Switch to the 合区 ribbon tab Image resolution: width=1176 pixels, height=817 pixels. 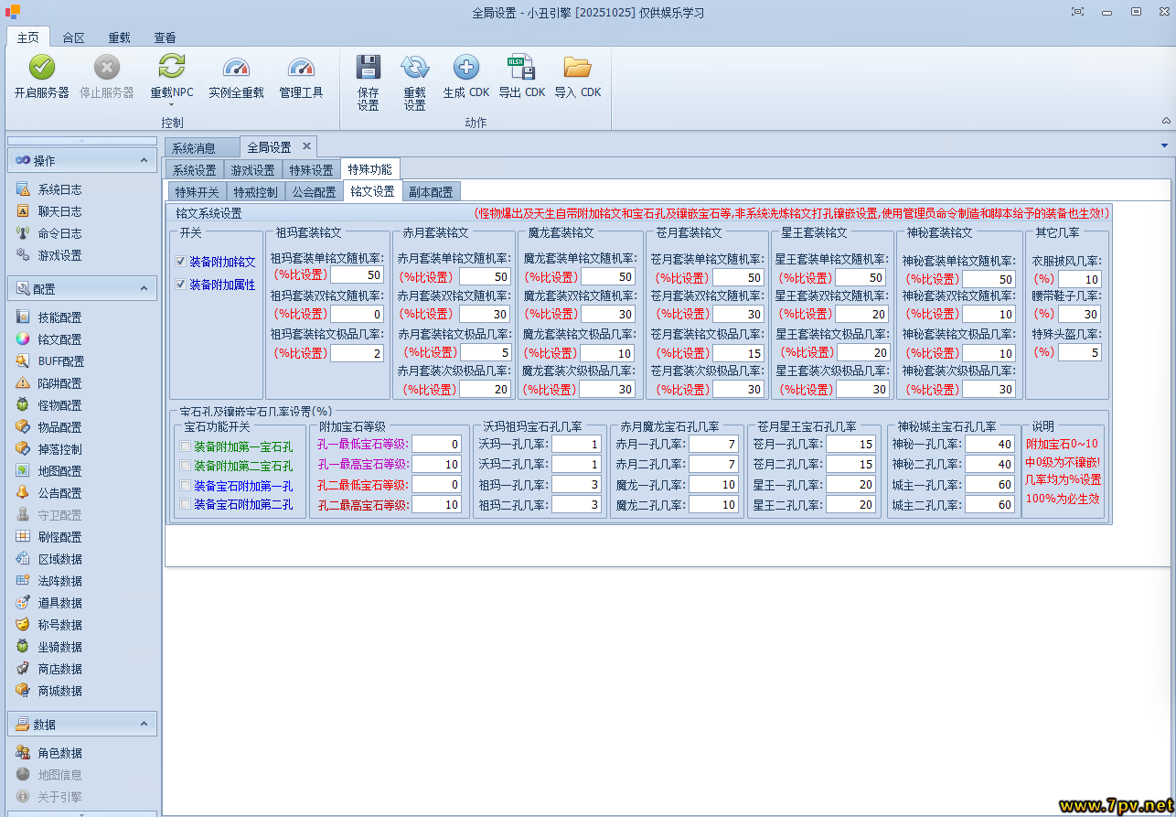[x=73, y=38]
